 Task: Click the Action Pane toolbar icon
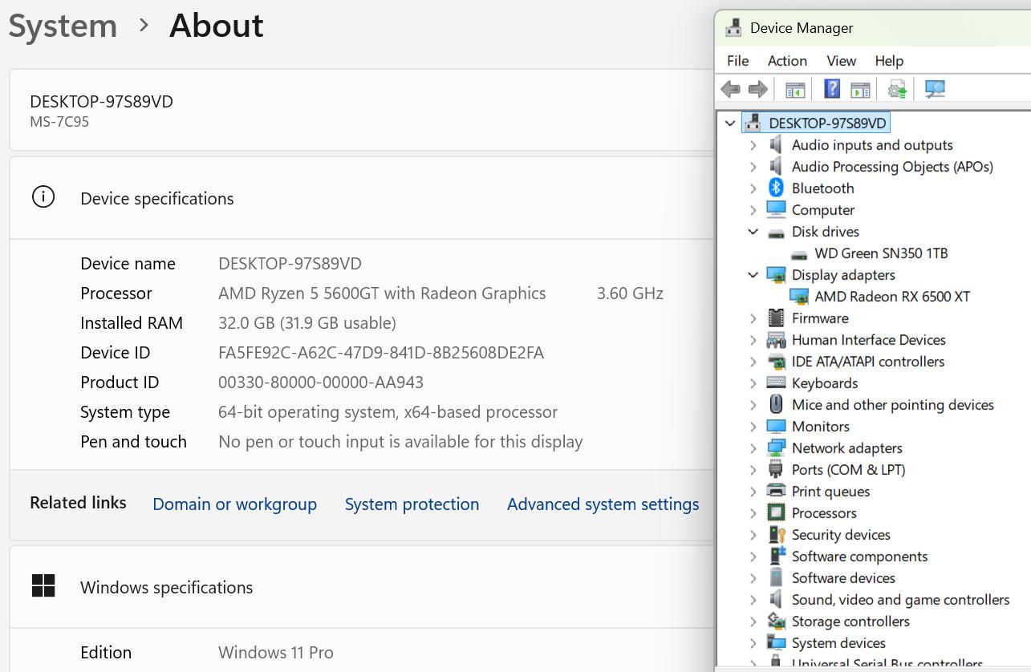tap(860, 90)
